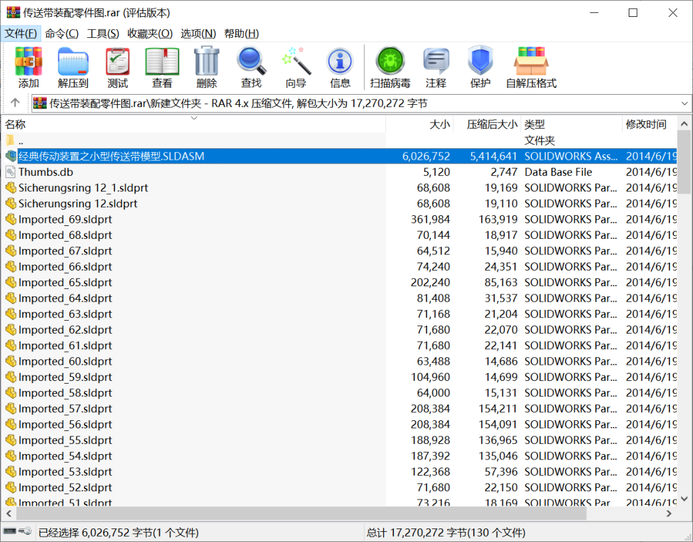Open the 工具(S) menu
The image size is (693, 542).
(103, 33)
